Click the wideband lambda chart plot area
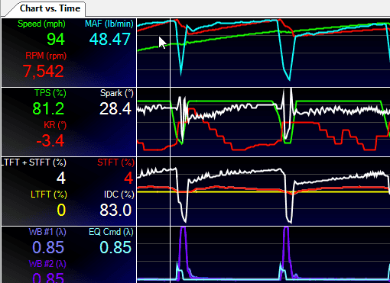This screenshot has width=390, height=283. [x=263, y=255]
